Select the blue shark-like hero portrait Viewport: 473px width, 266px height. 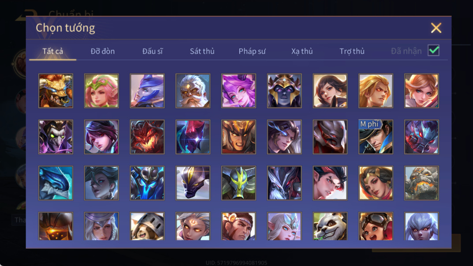pos(56,183)
